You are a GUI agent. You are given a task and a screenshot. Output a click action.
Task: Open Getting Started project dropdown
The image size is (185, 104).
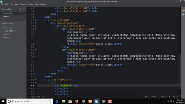click(x=8, y=23)
